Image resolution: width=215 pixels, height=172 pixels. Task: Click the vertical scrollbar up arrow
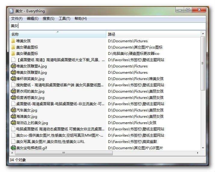click(x=203, y=34)
